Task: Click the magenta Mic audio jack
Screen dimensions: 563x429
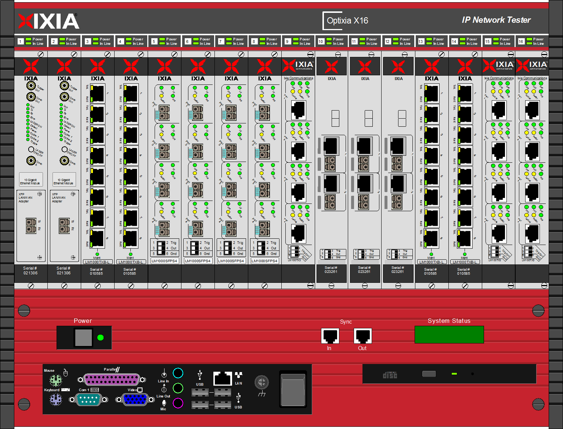Action: pos(178,403)
